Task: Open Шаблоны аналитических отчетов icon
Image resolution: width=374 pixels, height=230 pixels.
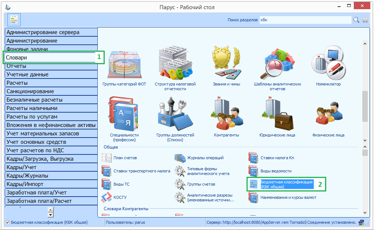Action: point(277,64)
